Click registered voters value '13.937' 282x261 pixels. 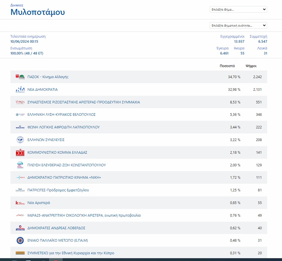coord(239,41)
